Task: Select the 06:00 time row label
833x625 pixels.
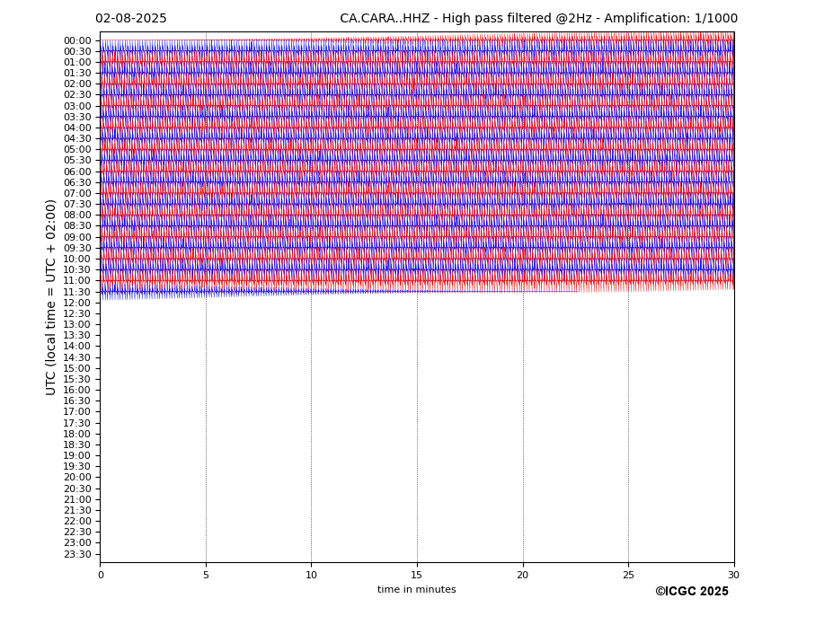Action: [77, 172]
